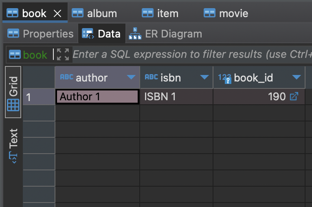Image resolution: width=312 pixels, height=207 pixels.
Task: Open isbn column filter dropdown arrow
Action: coord(204,77)
